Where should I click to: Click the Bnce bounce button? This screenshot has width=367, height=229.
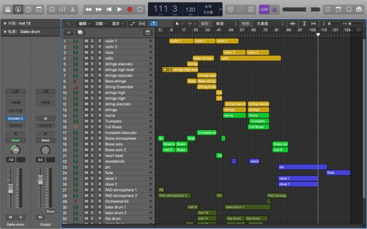(50, 212)
